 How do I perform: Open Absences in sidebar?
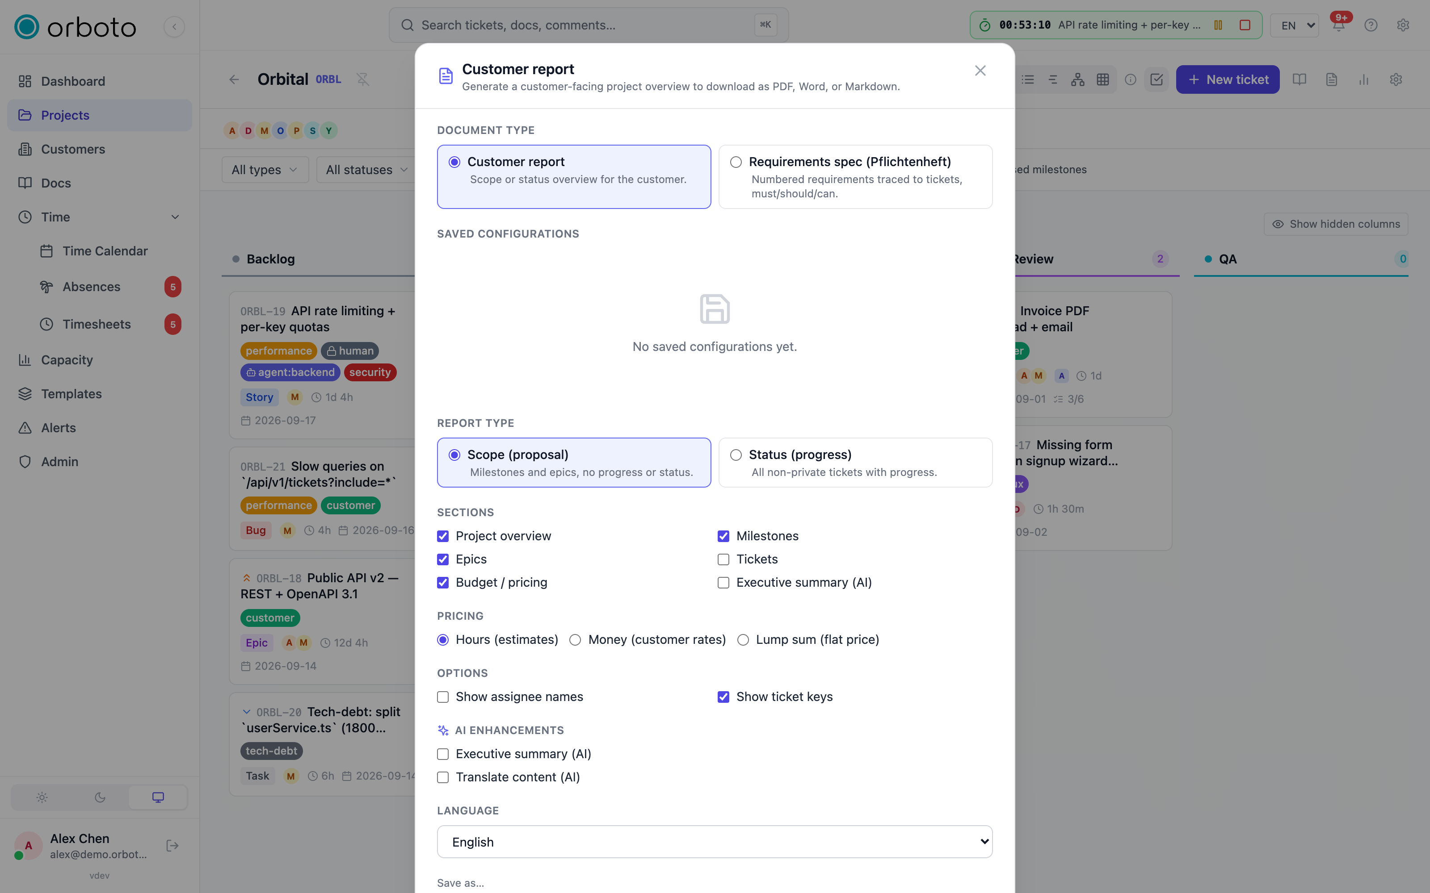pyautogui.click(x=110, y=287)
